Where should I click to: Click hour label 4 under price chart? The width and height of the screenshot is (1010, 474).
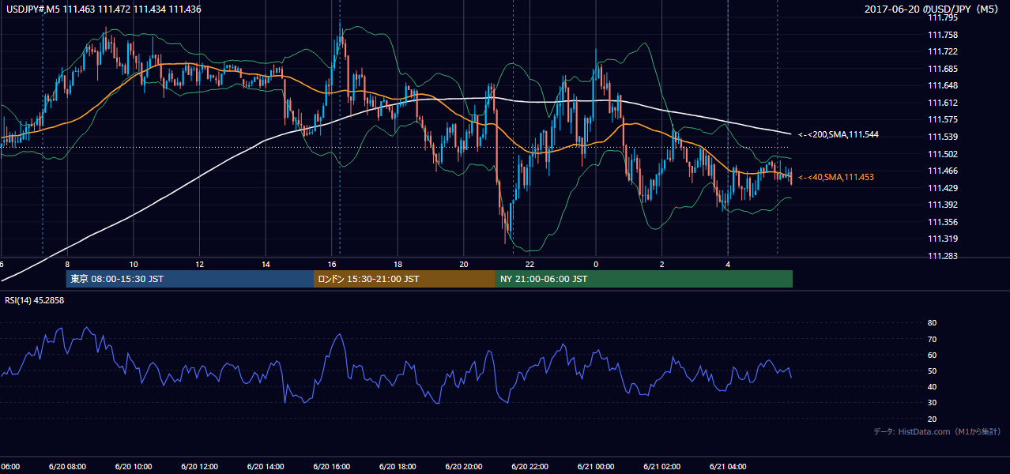click(727, 264)
